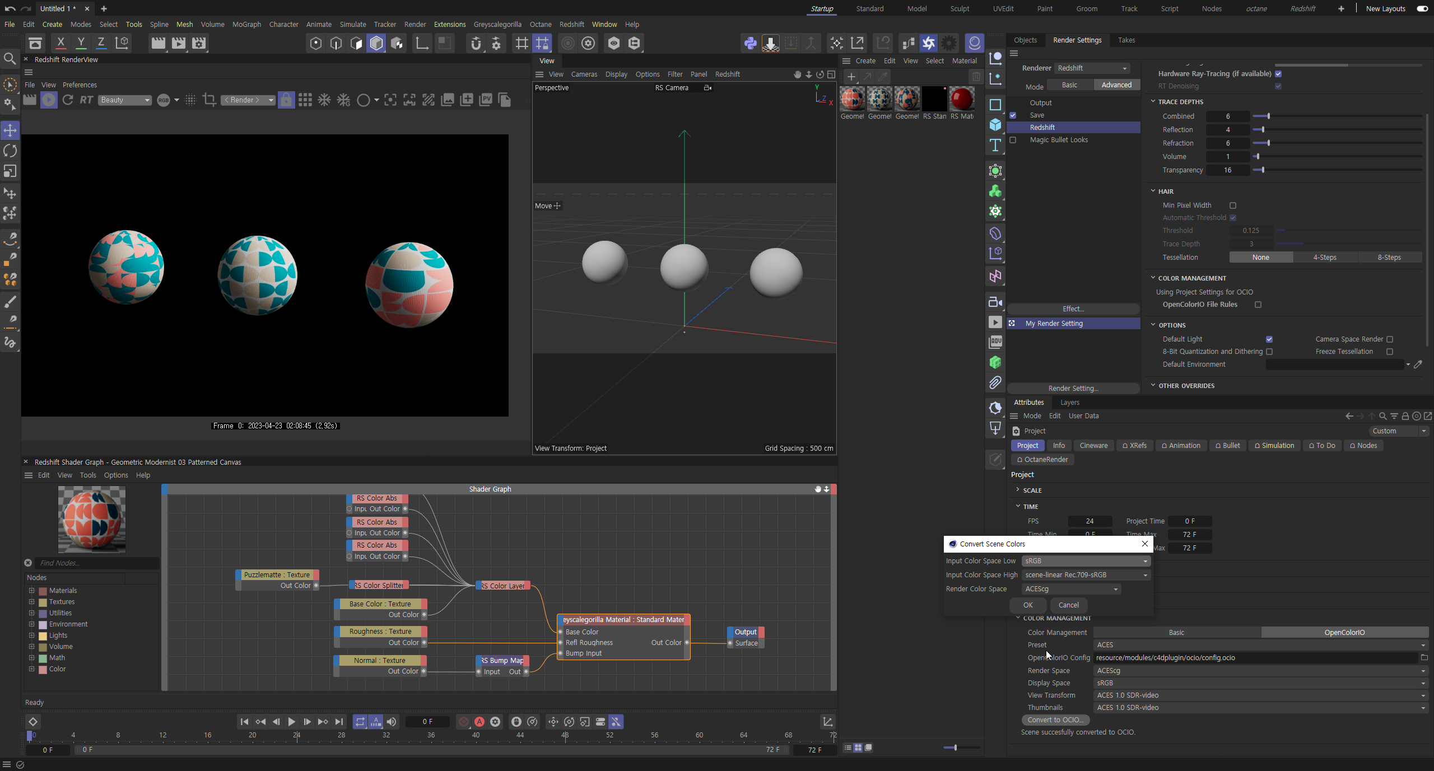Go to end of timeline
The image size is (1434, 771).
(339, 722)
